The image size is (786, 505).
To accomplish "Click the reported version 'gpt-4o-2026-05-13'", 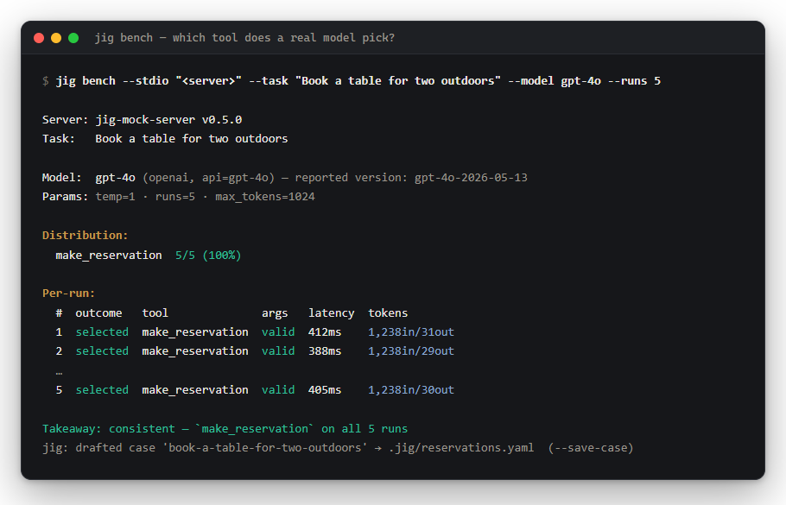I will click(x=471, y=178).
